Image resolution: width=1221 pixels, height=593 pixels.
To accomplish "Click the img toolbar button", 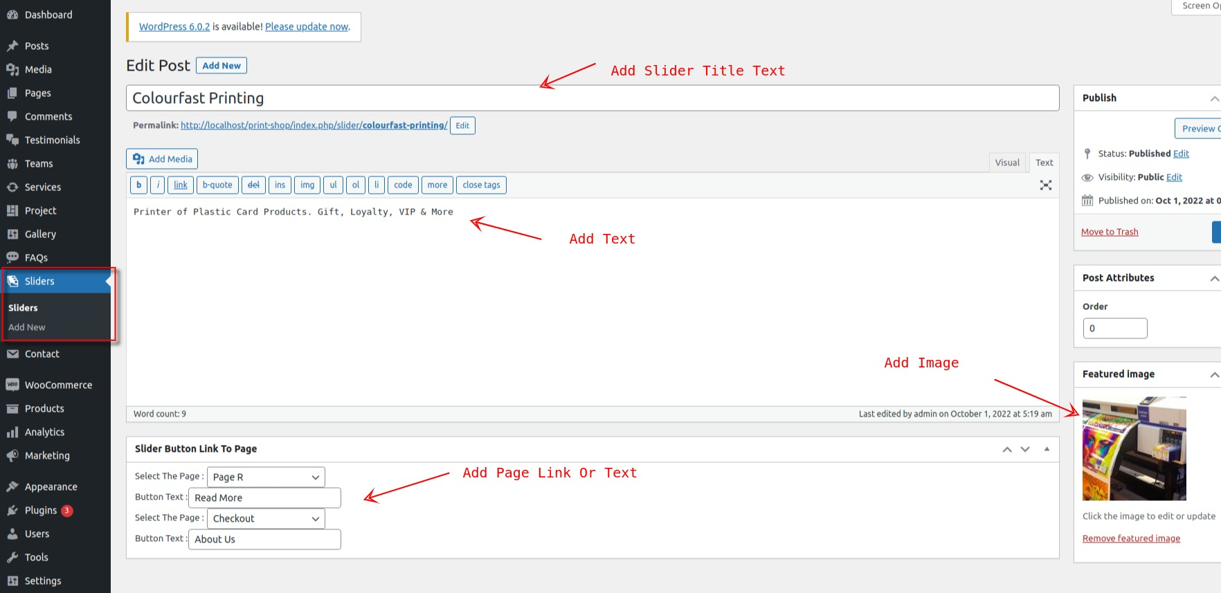I will point(307,185).
